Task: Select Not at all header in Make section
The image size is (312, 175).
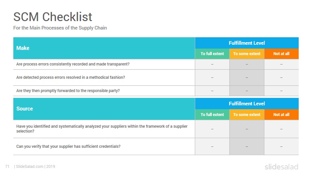Action: click(x=281, y=54)
